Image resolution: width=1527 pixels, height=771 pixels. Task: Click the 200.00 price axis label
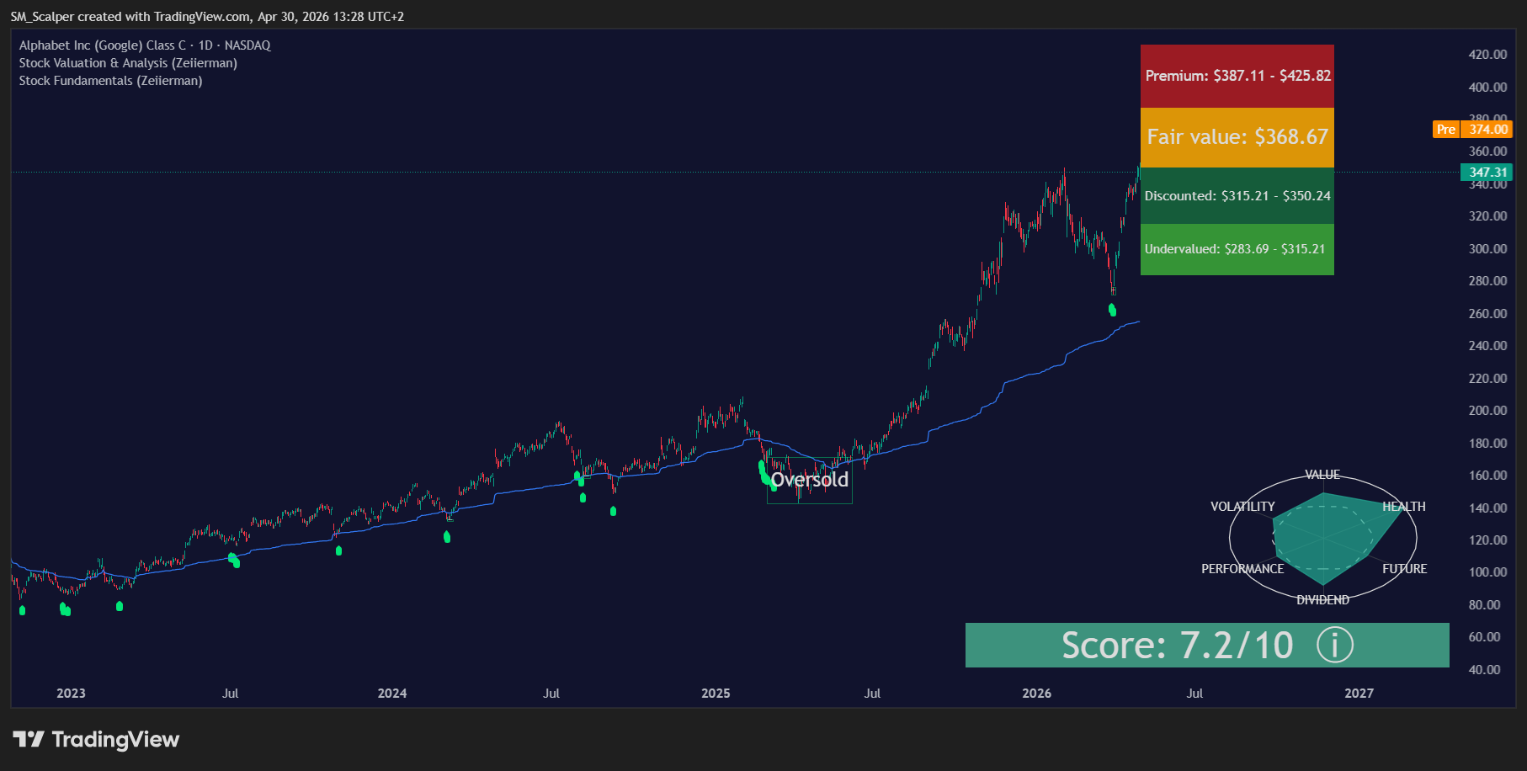pos(1487,411)
